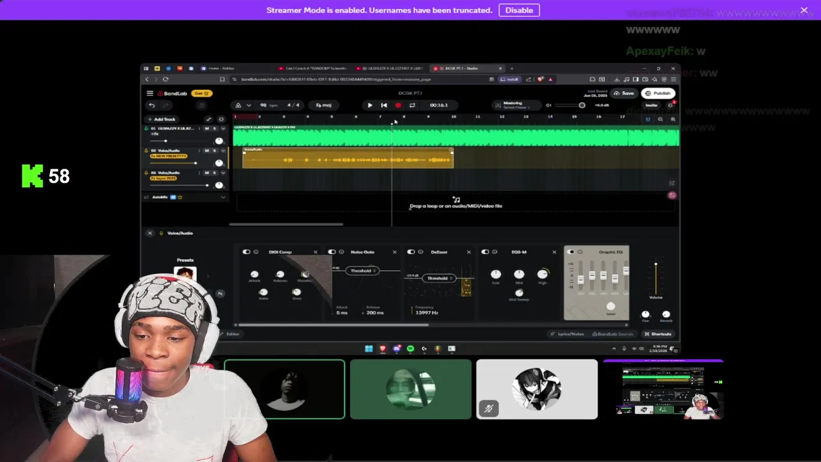Click the Graphic EQ Level knob
Viewport: 821px width, 462px height.
(611, 307)
